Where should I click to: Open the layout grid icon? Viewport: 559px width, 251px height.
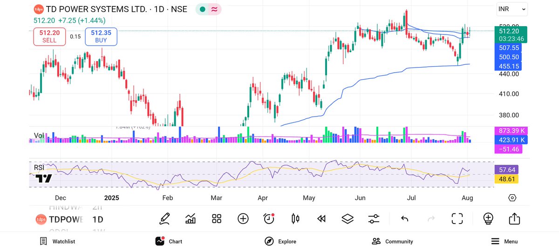pyautogui.click(x=217, y=218)
